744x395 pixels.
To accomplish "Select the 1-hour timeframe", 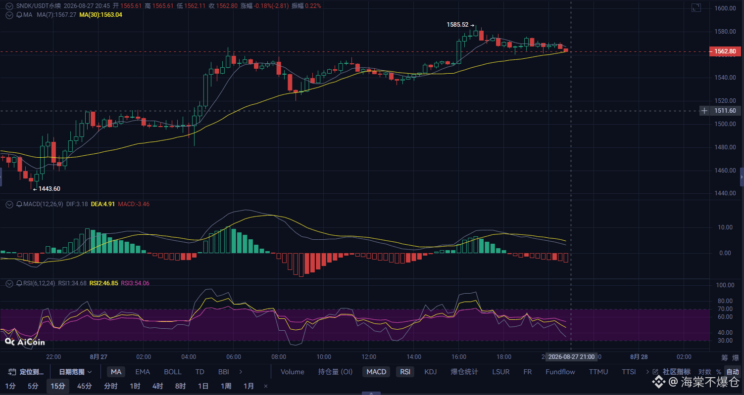I will pos(135,386).
